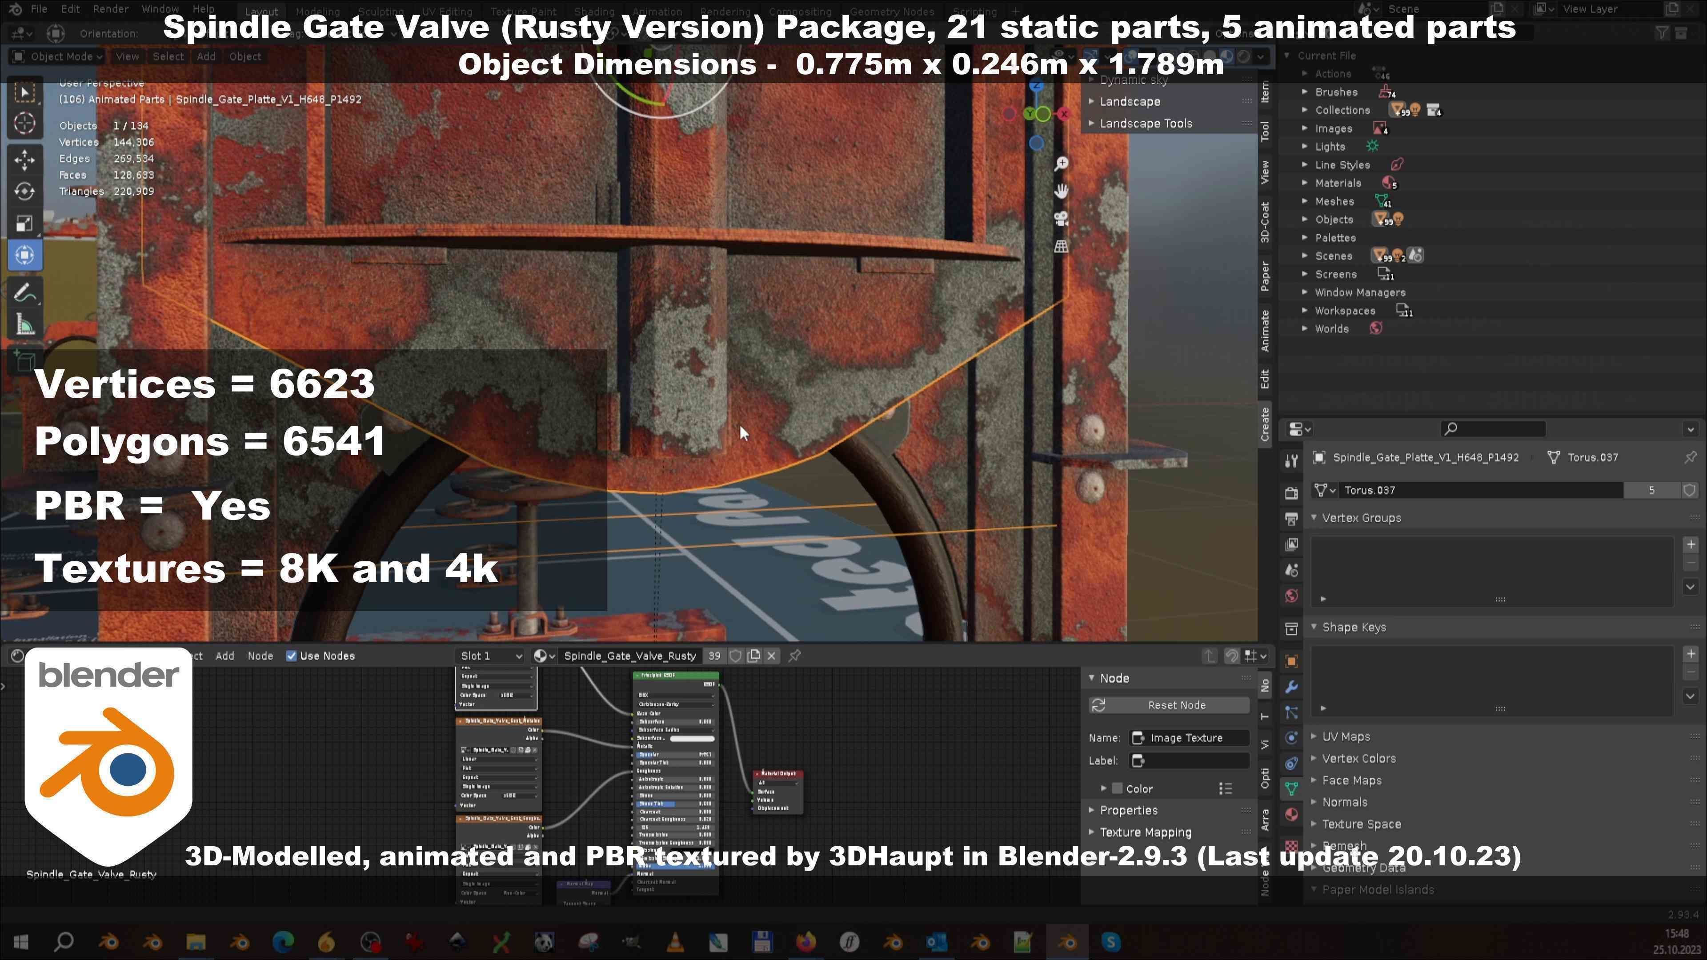1707x960 pixels.
Task: Open the viewport Select menu
Action: coord(168,56)
